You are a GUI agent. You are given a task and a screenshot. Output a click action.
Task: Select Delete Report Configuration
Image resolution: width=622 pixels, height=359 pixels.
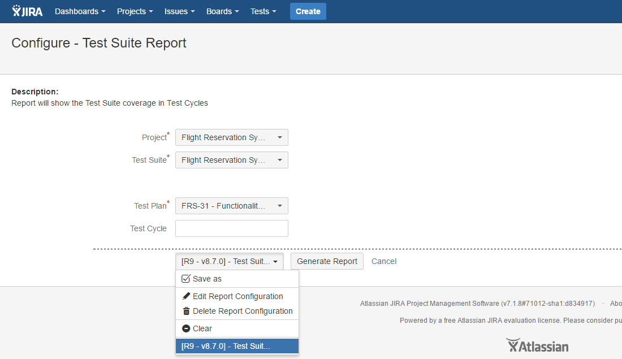click(237, 311)
